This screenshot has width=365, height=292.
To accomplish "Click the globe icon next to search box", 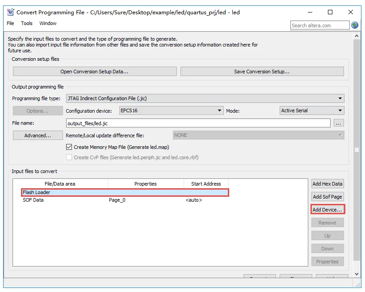I will 355,25.
